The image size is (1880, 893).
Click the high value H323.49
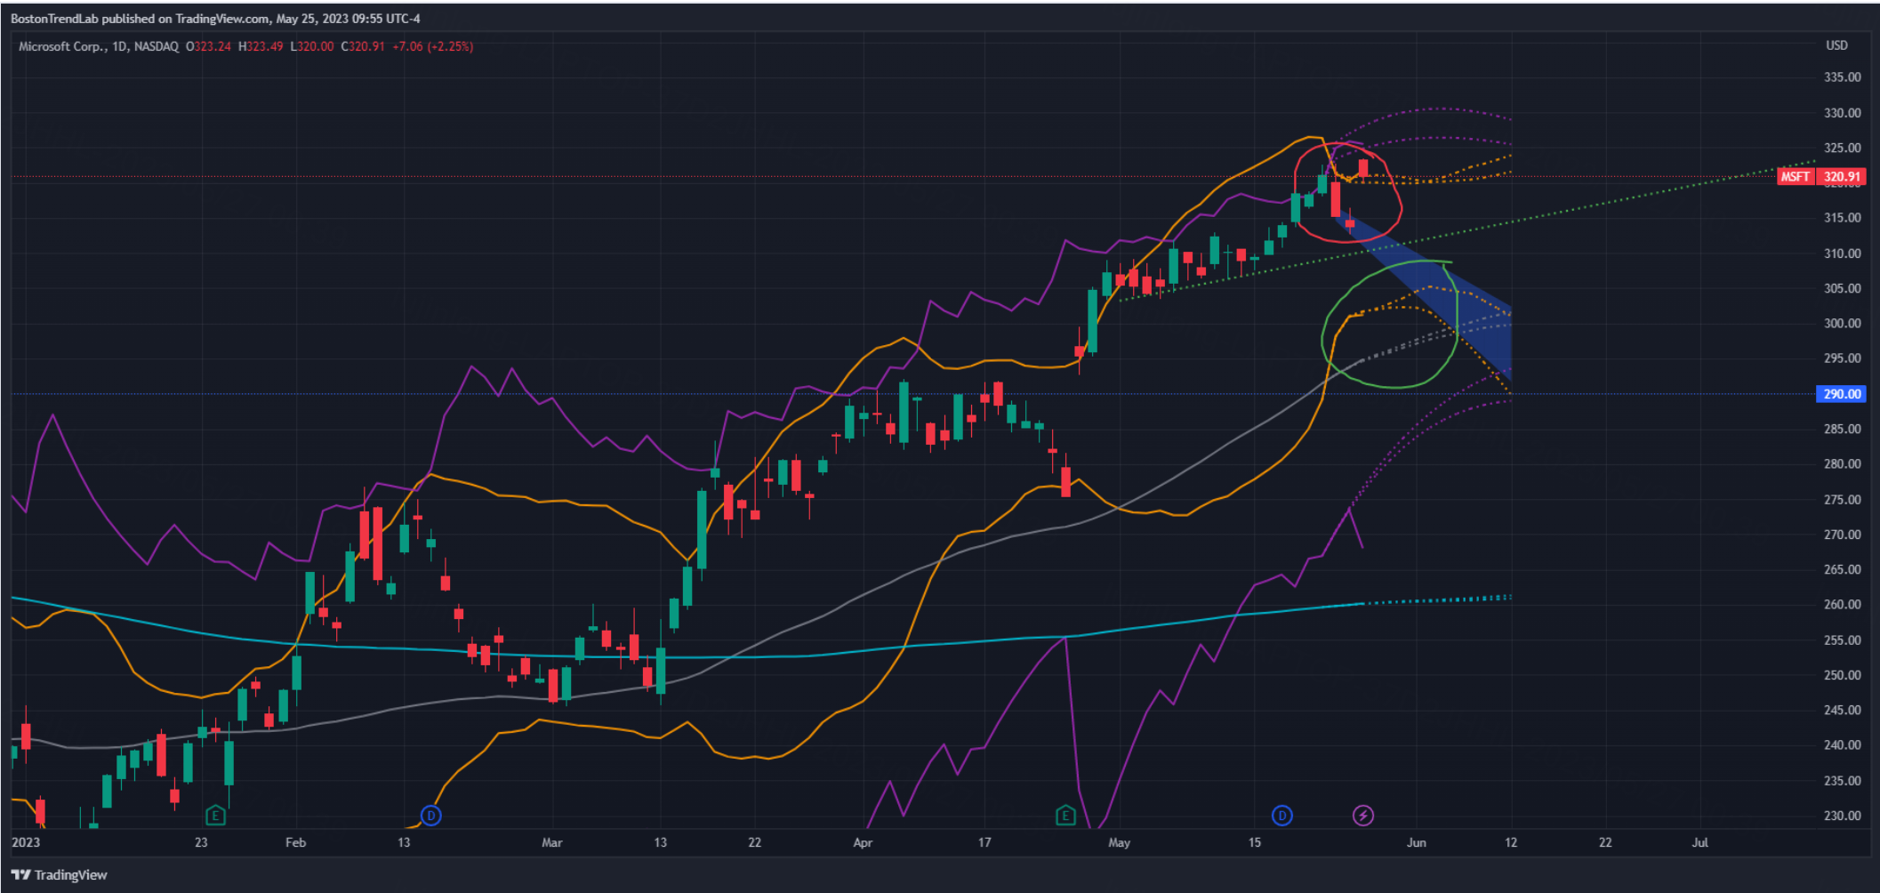tap(261, 46)
